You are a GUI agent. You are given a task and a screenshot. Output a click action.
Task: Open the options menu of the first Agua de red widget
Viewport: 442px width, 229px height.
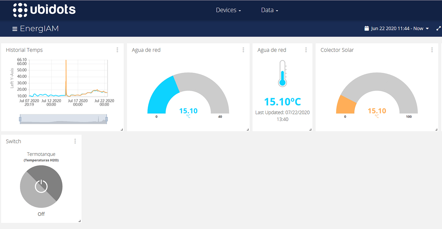[243, 50]
